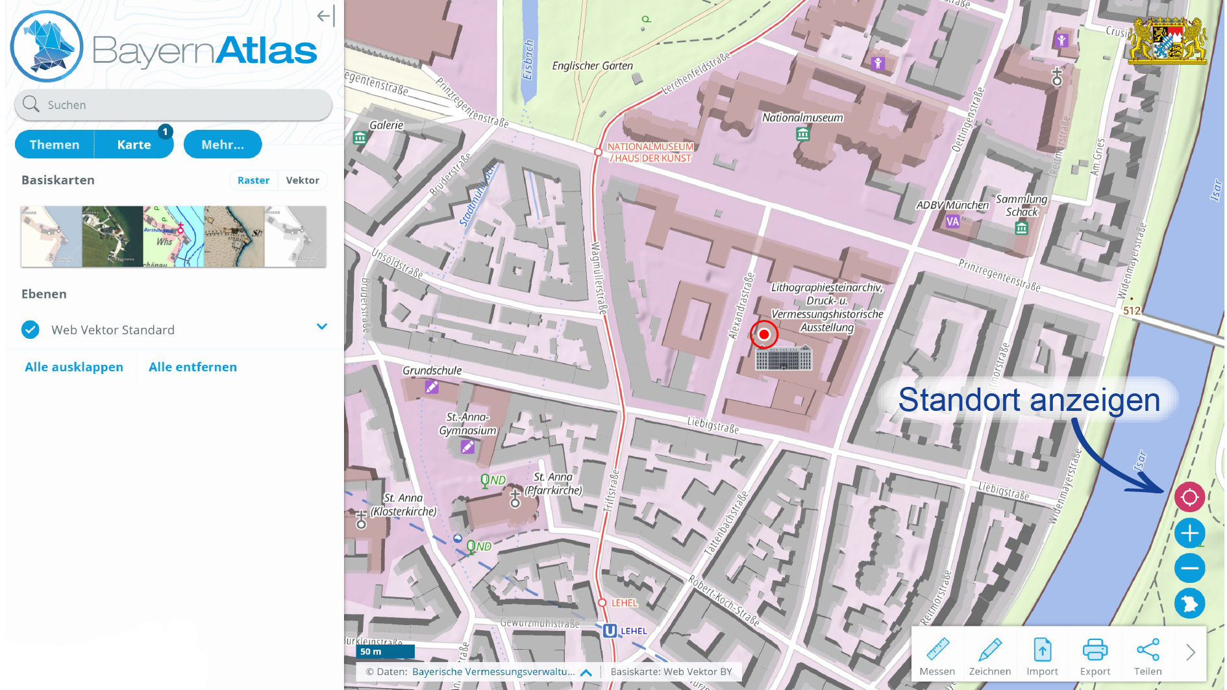Open the Teilen share tool
Screen dimensions: 1227x690
point(1148,656)
